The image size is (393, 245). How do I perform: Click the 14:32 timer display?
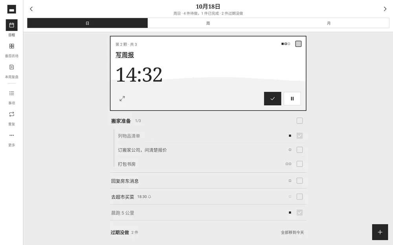pos(139,74)
